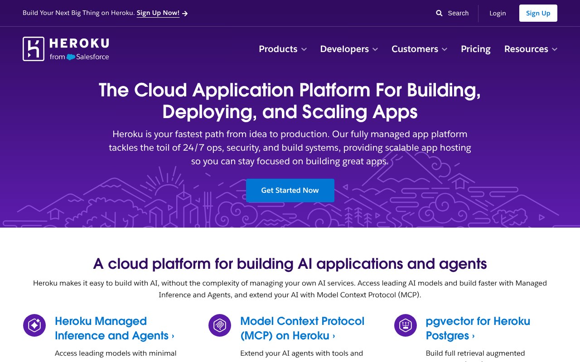The width and height of the screenshot is (580, 362).
Task: Expand the Developers menu chevron
Action: 375,49
